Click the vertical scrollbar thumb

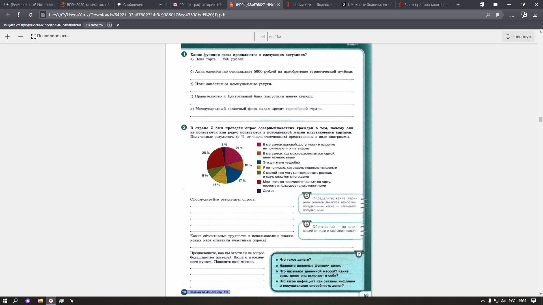[540, 119]
